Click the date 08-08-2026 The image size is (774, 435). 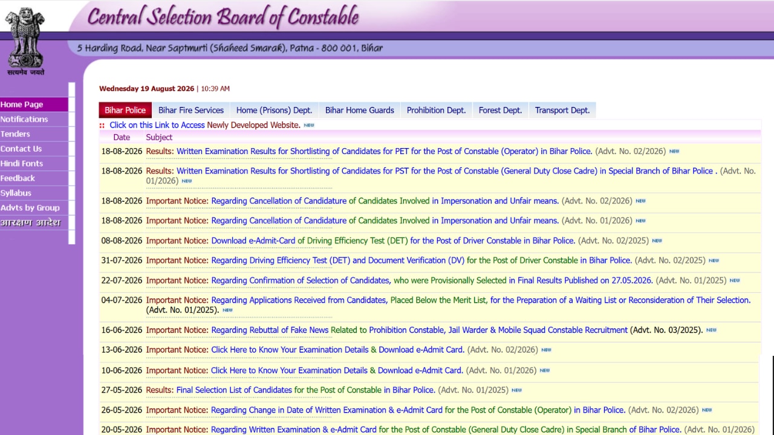coord(122,240)
